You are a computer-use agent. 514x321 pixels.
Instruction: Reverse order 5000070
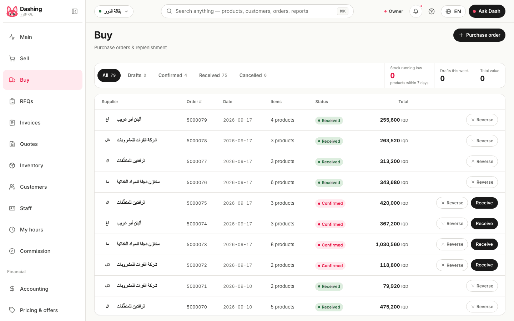pyautogui.click(x=482, y=307)
